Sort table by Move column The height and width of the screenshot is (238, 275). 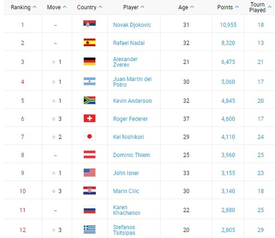57,7
